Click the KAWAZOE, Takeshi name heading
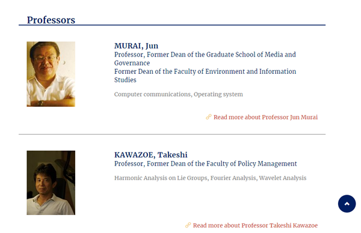Viewport: 361px width, 233px height. coord(151,155)
